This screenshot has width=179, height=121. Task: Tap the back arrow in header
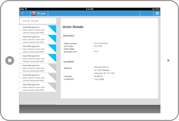pyautogui.click(x=22, y=13)
